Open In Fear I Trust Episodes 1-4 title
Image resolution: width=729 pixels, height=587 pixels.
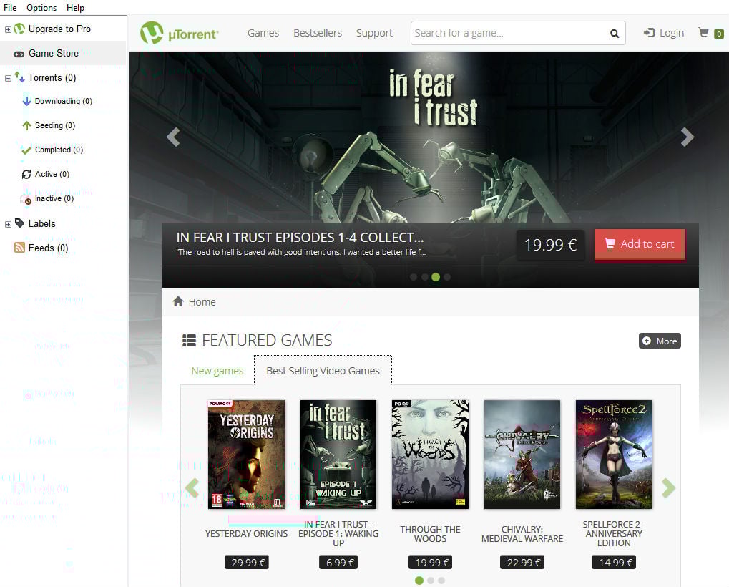[300, 238]
